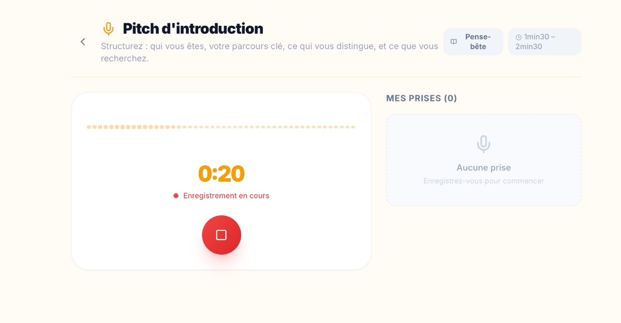Click the Structurez instruction subtitle text
The height and width of the screenshot is (323, 621).
(269, 52)
